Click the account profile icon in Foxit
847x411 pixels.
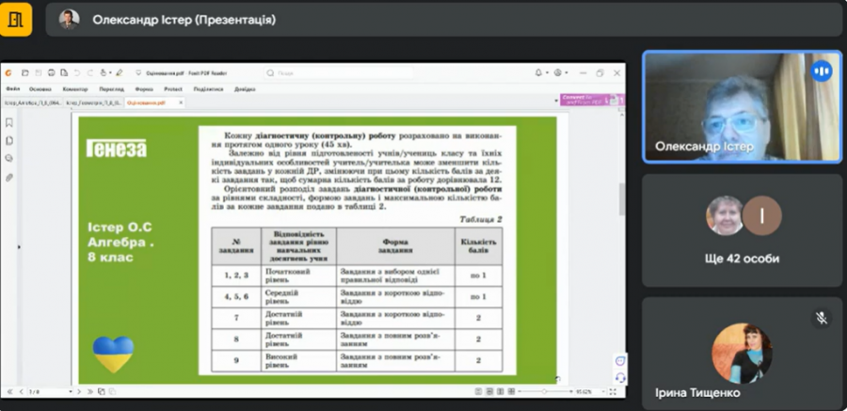[x=558, y=73]
